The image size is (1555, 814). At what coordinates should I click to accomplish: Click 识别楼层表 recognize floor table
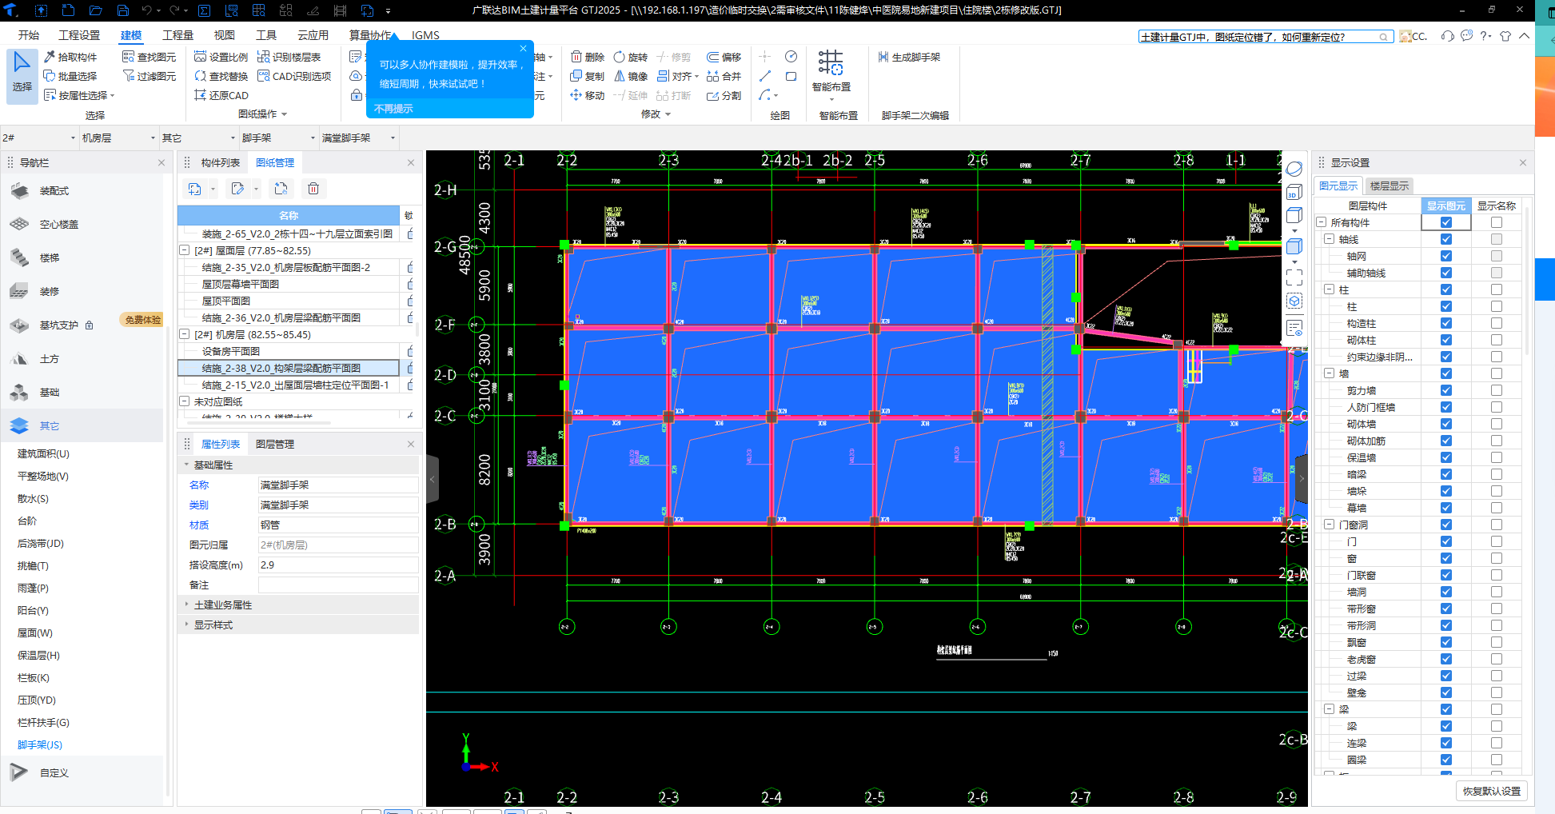click(x=289, y=57)
